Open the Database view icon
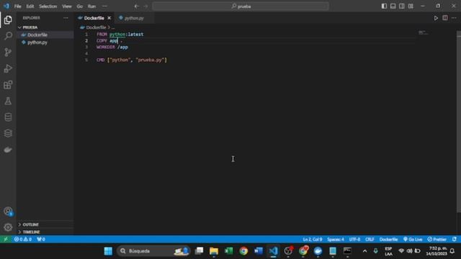 8,117
